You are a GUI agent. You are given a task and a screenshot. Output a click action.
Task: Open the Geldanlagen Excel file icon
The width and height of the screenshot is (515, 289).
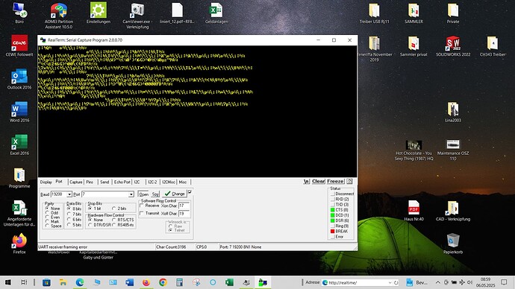(216, 10)
